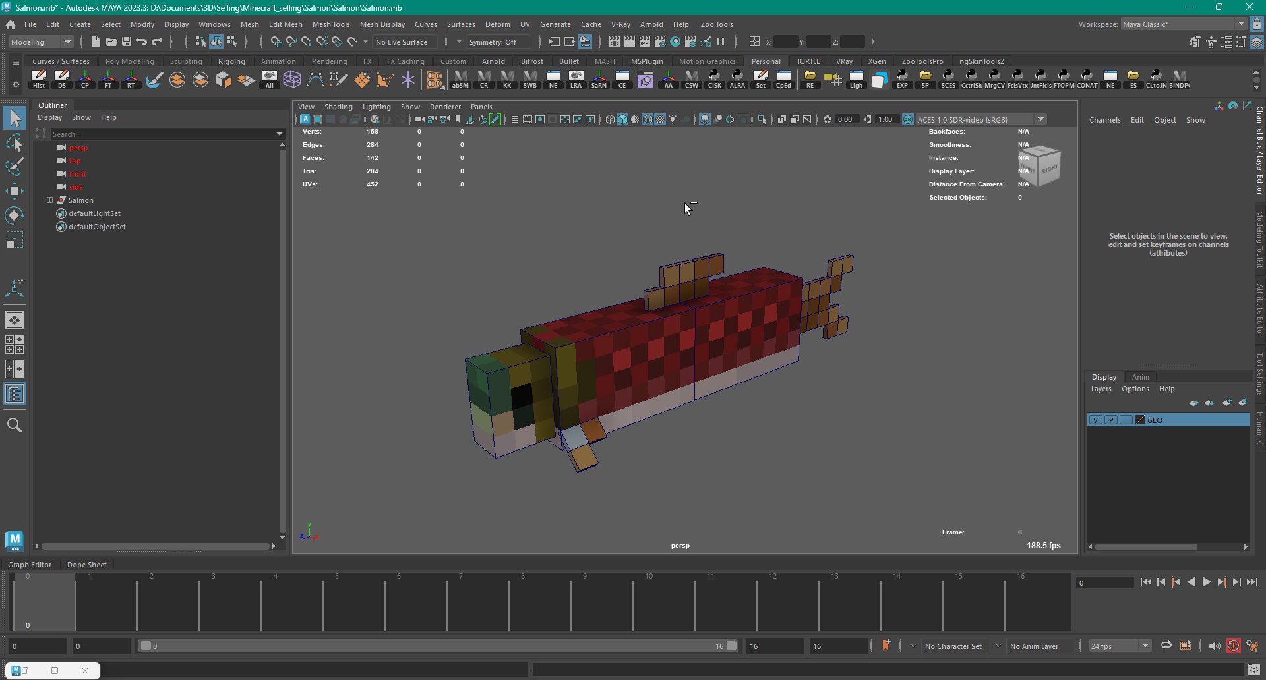
Task: Click the CP center pivot shelf button
Action: tap(85, 79)
